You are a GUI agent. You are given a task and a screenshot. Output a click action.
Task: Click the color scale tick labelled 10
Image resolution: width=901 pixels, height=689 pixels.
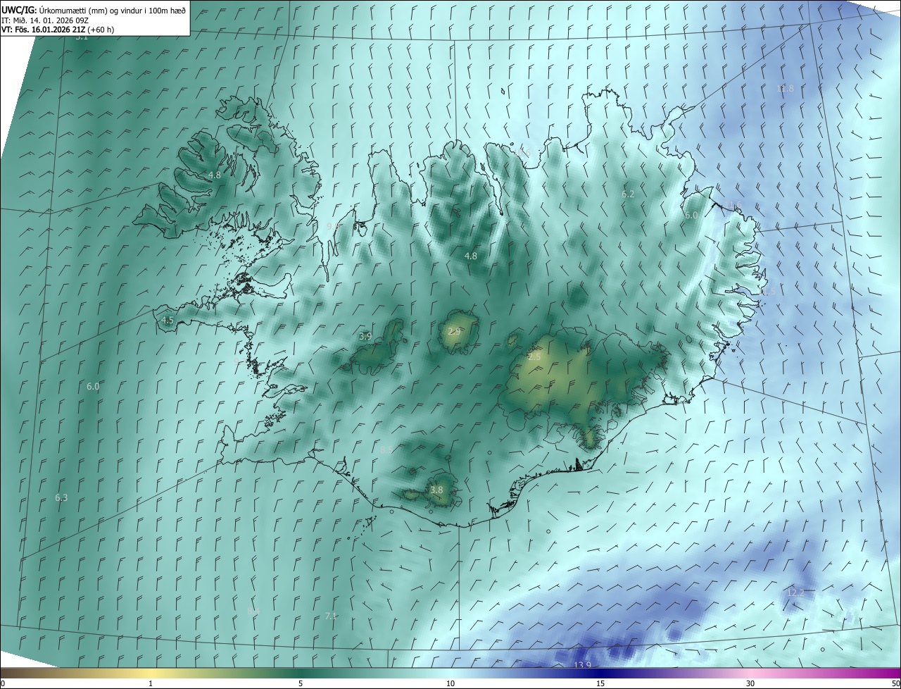point(450,683)
